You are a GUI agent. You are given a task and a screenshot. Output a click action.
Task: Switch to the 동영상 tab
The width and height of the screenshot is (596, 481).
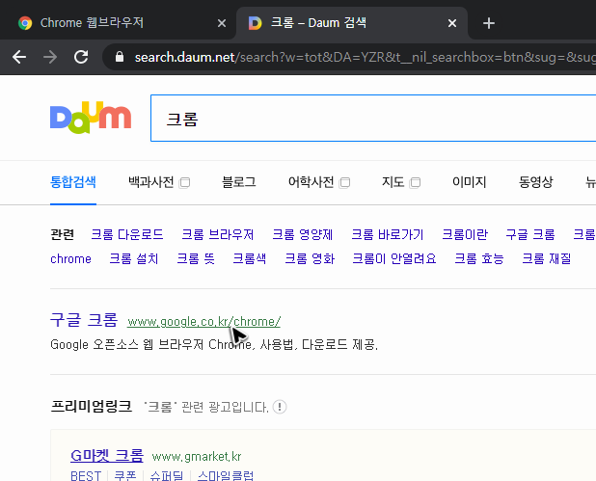tap(536, 182)
